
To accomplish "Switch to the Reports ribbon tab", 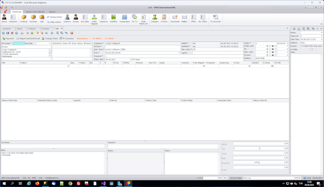I will 52,12.
